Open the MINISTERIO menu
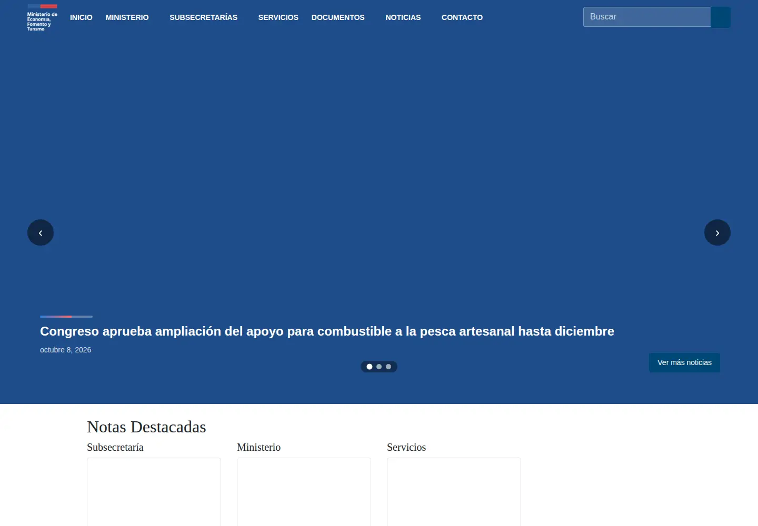 tap(127, 17)
